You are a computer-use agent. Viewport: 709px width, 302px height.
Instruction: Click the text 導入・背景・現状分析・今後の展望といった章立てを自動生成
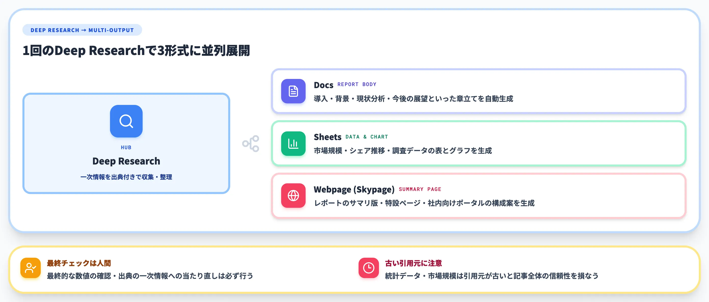(413, 99)
